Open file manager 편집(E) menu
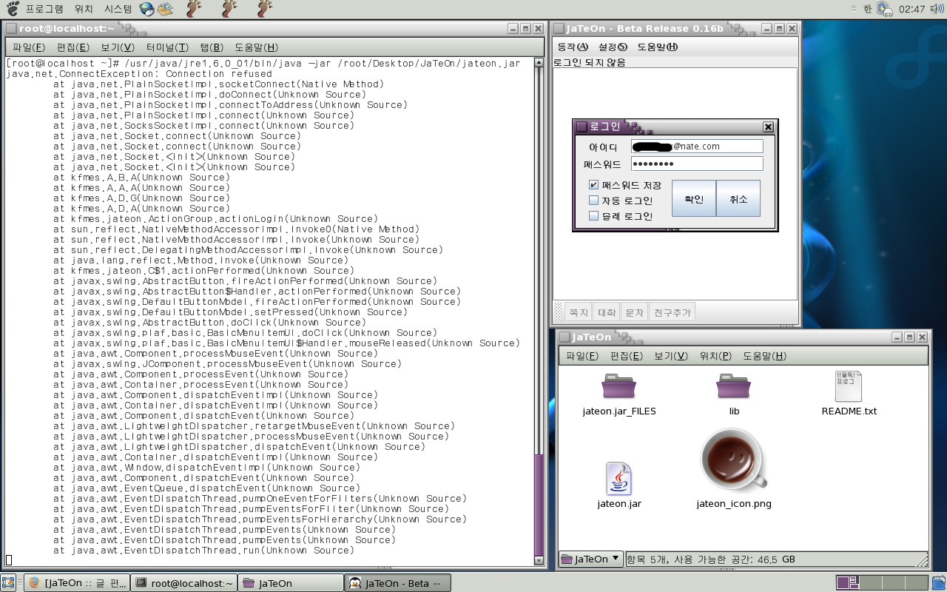This screenshot has width=947, height=592. coord(627,356)
